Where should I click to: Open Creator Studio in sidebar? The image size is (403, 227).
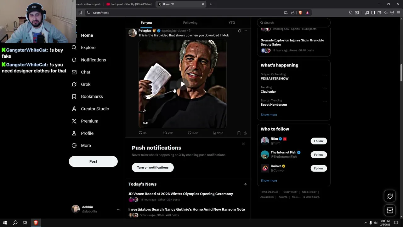tap(90, 109)
